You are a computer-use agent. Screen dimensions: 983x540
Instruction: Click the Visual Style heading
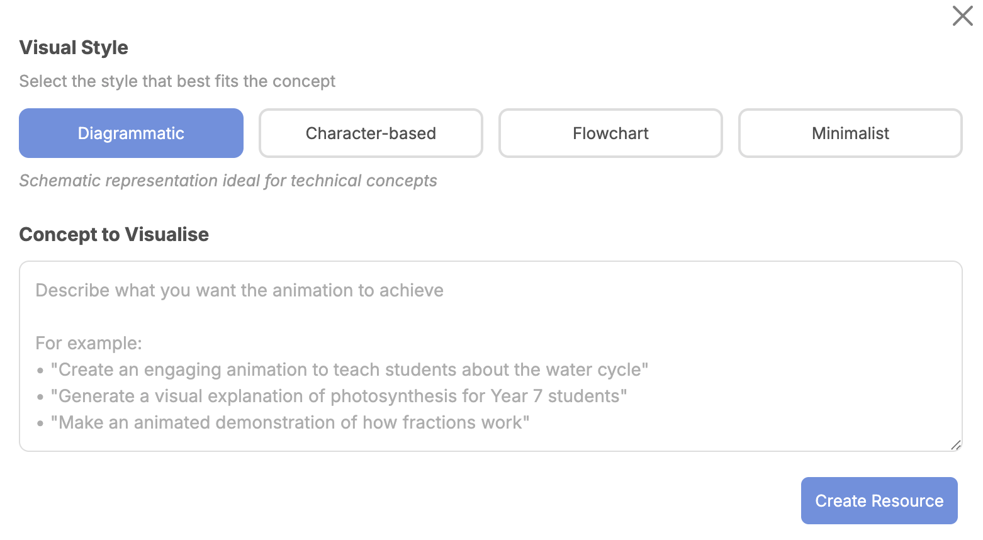pyautogui.click(x=74, y=48)
